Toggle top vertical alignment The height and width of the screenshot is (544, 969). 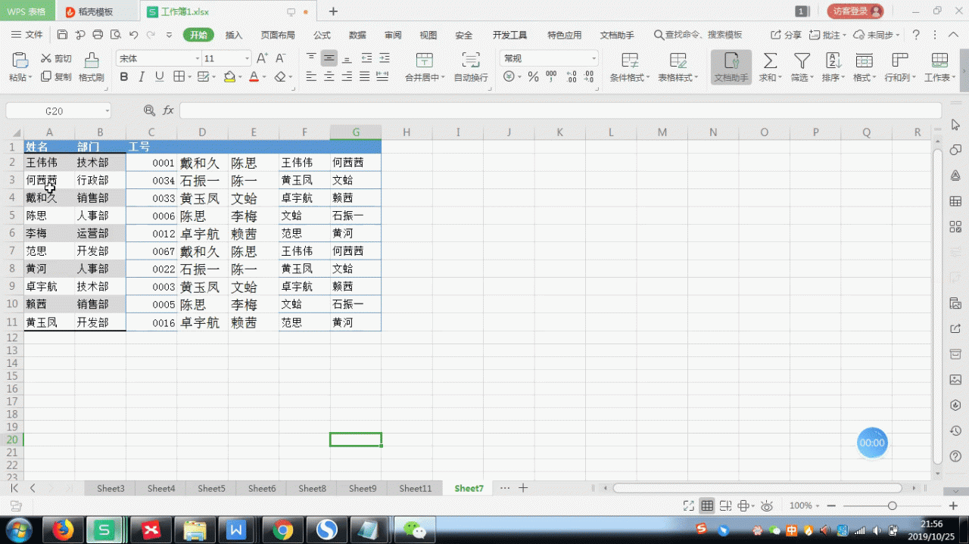pyautogui.click(x=311, y=58)
